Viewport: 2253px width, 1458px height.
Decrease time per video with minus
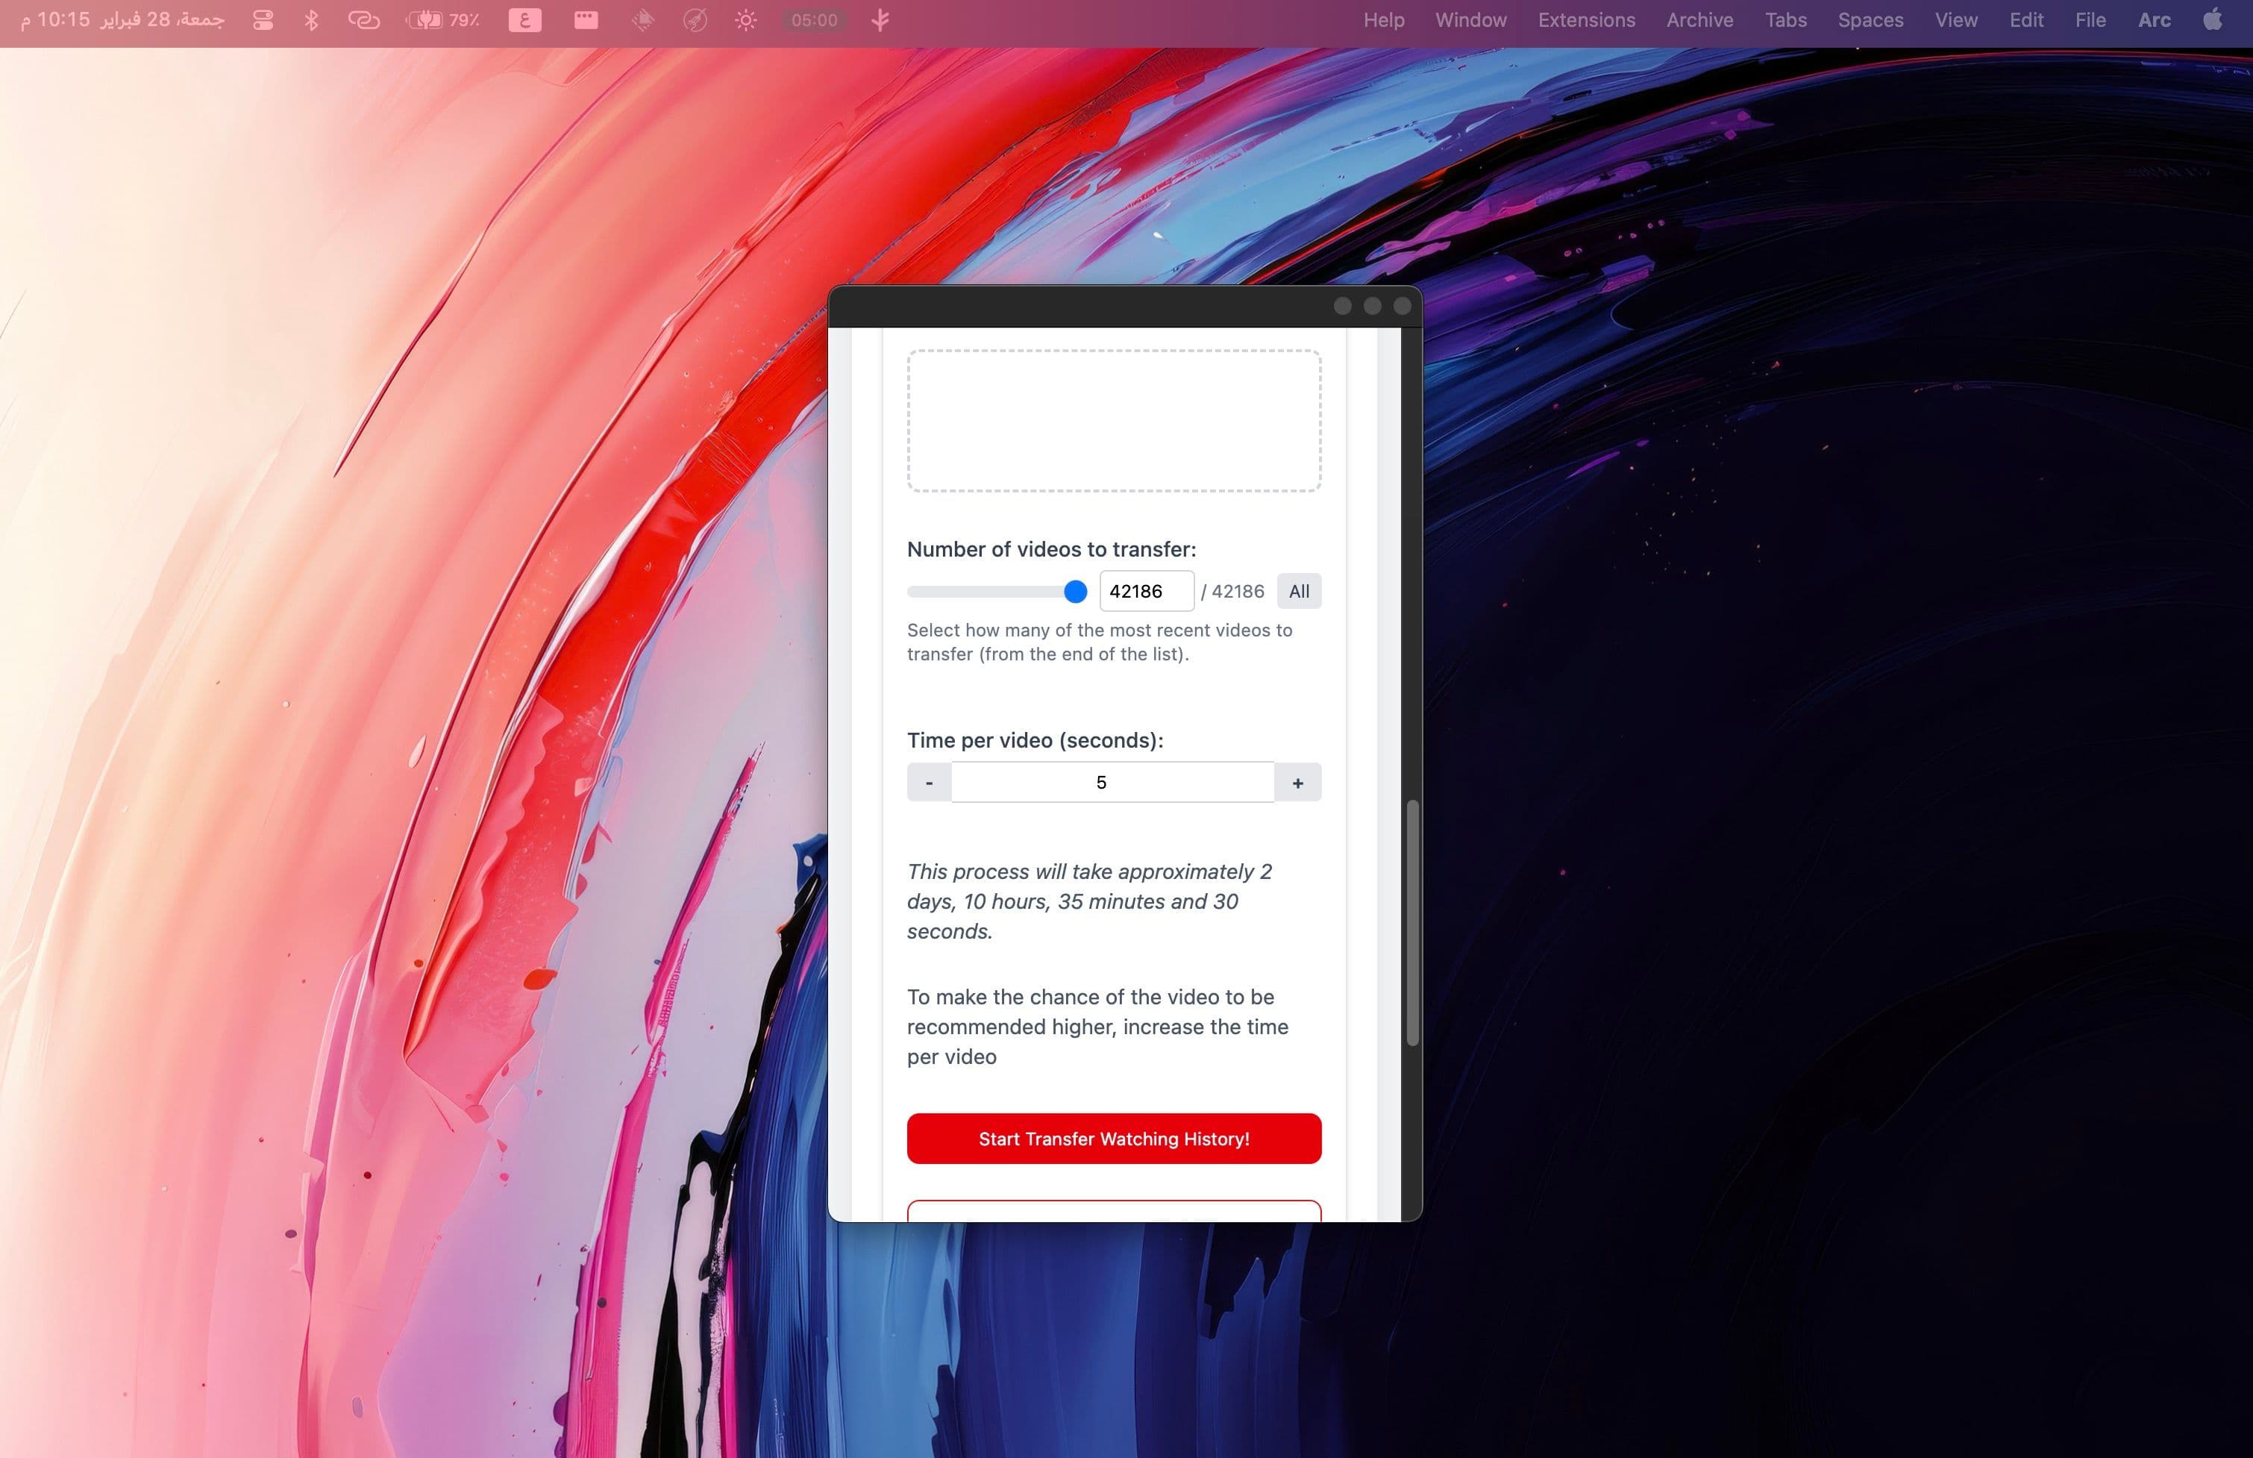(929, 783)
